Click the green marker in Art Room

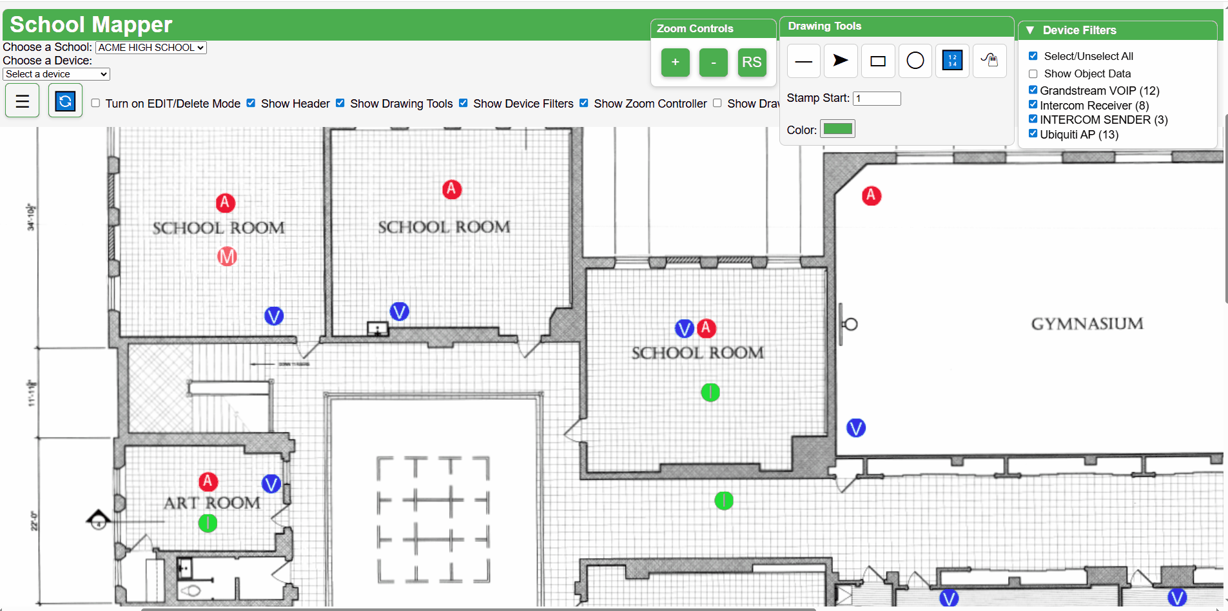pos(208,523)
